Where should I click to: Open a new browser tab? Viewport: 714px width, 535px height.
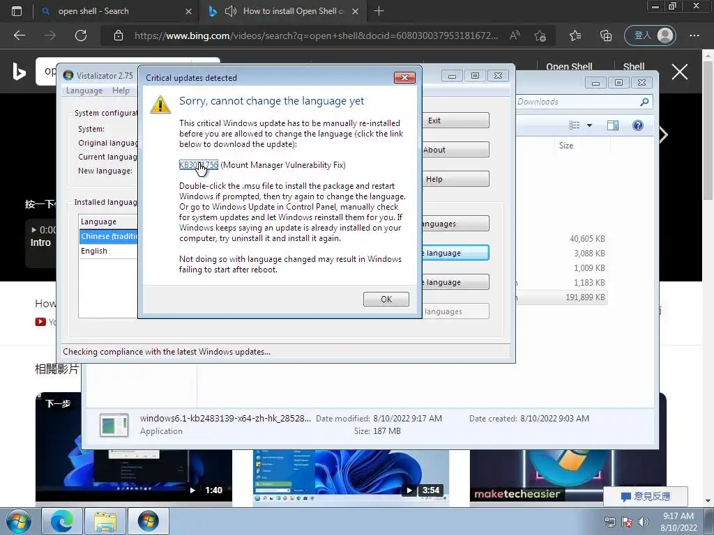pos(379,11)
